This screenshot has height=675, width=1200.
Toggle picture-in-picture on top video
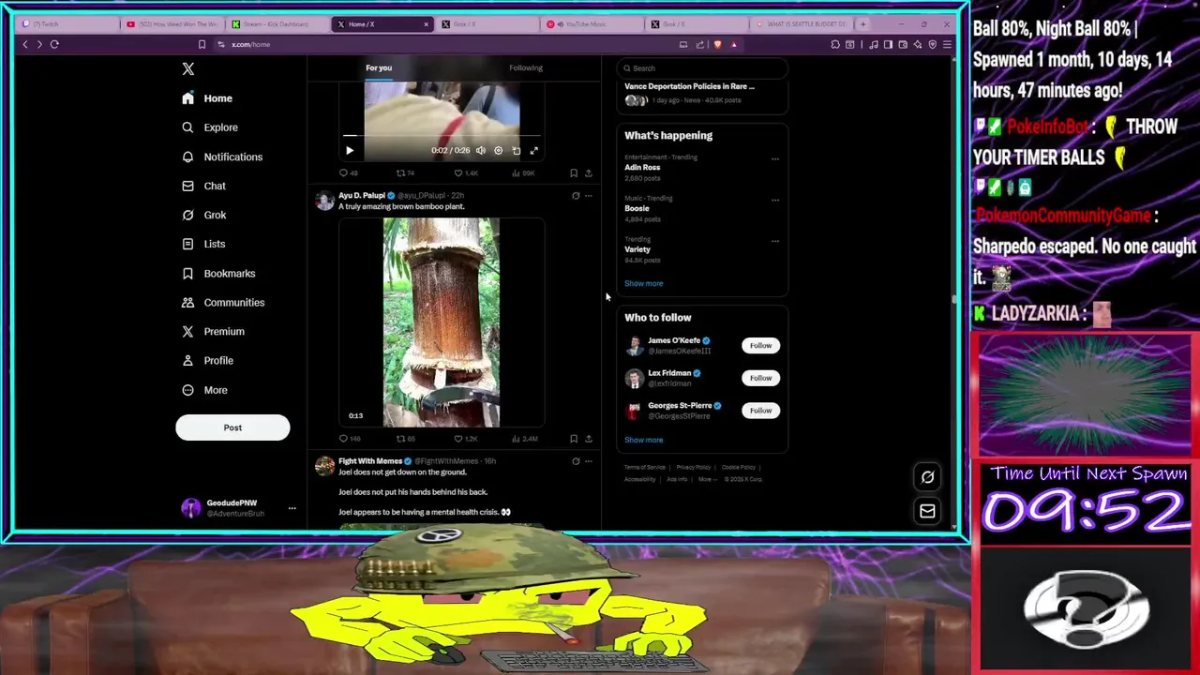click(x=517, y=150)
